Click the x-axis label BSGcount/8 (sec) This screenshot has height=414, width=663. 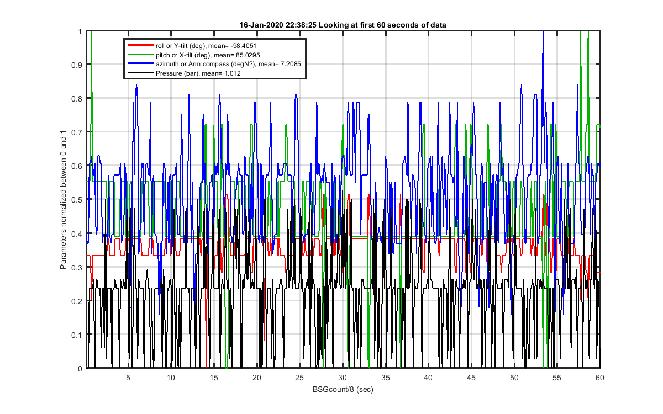tap(343, 389)
